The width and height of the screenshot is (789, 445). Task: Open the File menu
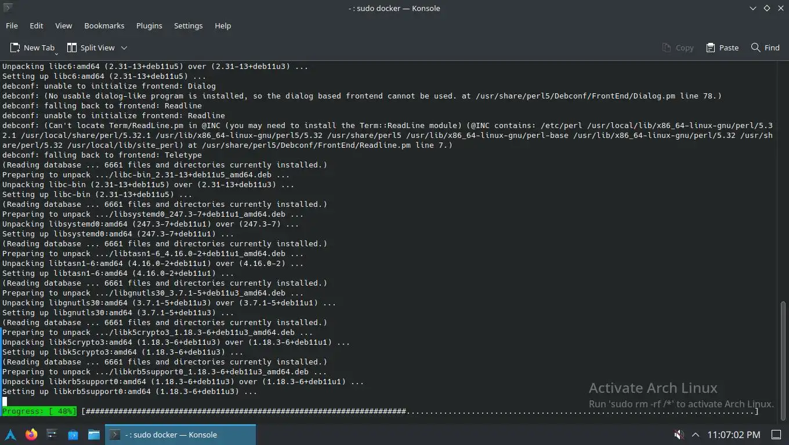coord(12,25)
